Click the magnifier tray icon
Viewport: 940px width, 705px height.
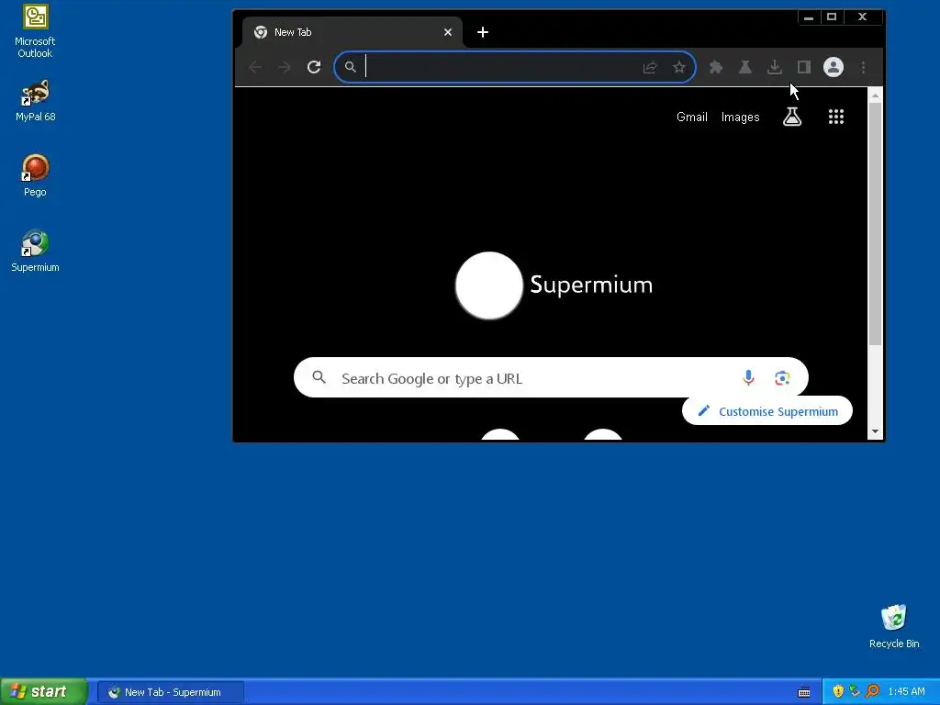point(872,691)
